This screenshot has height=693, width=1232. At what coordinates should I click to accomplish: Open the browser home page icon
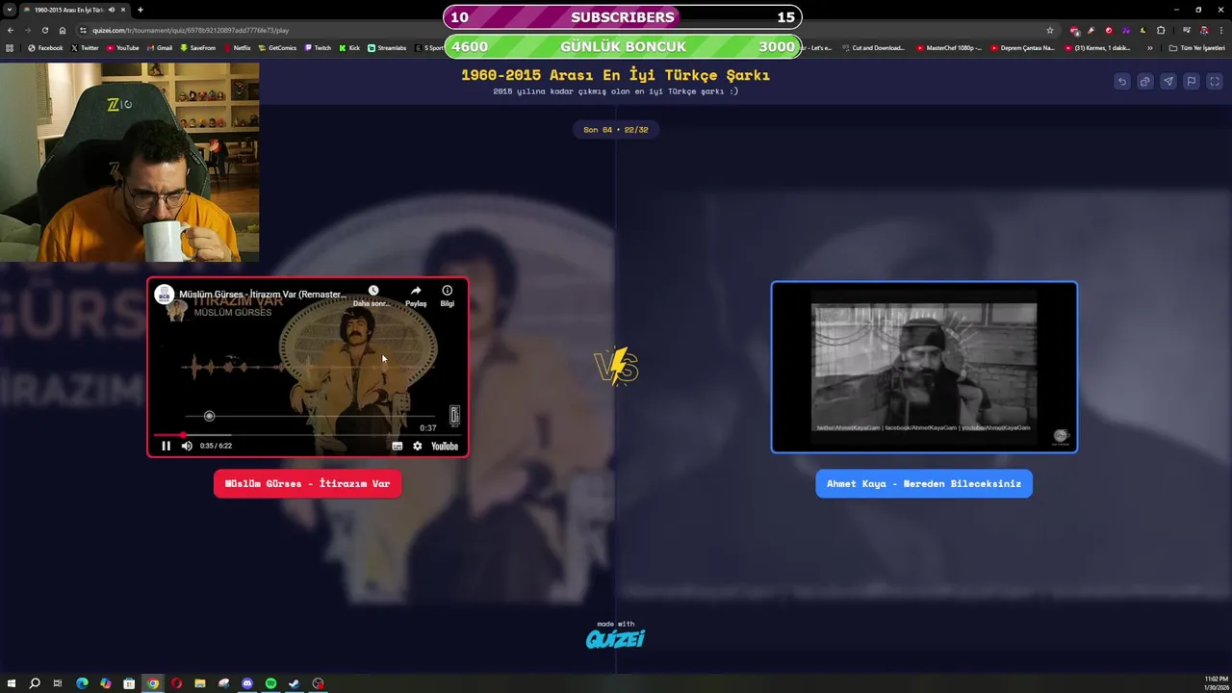click(x=63, y=30)
